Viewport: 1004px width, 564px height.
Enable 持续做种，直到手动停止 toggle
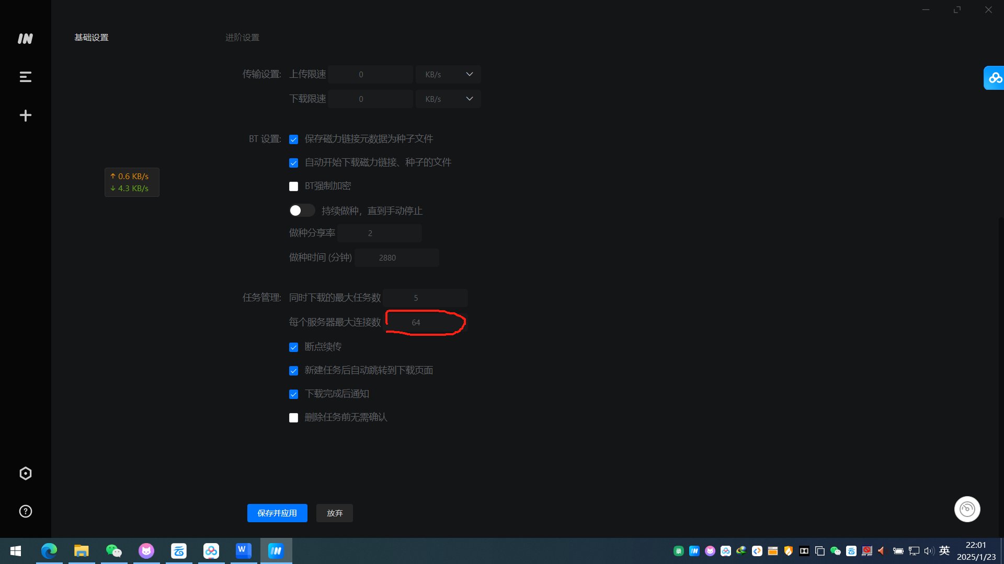(301, 210)
